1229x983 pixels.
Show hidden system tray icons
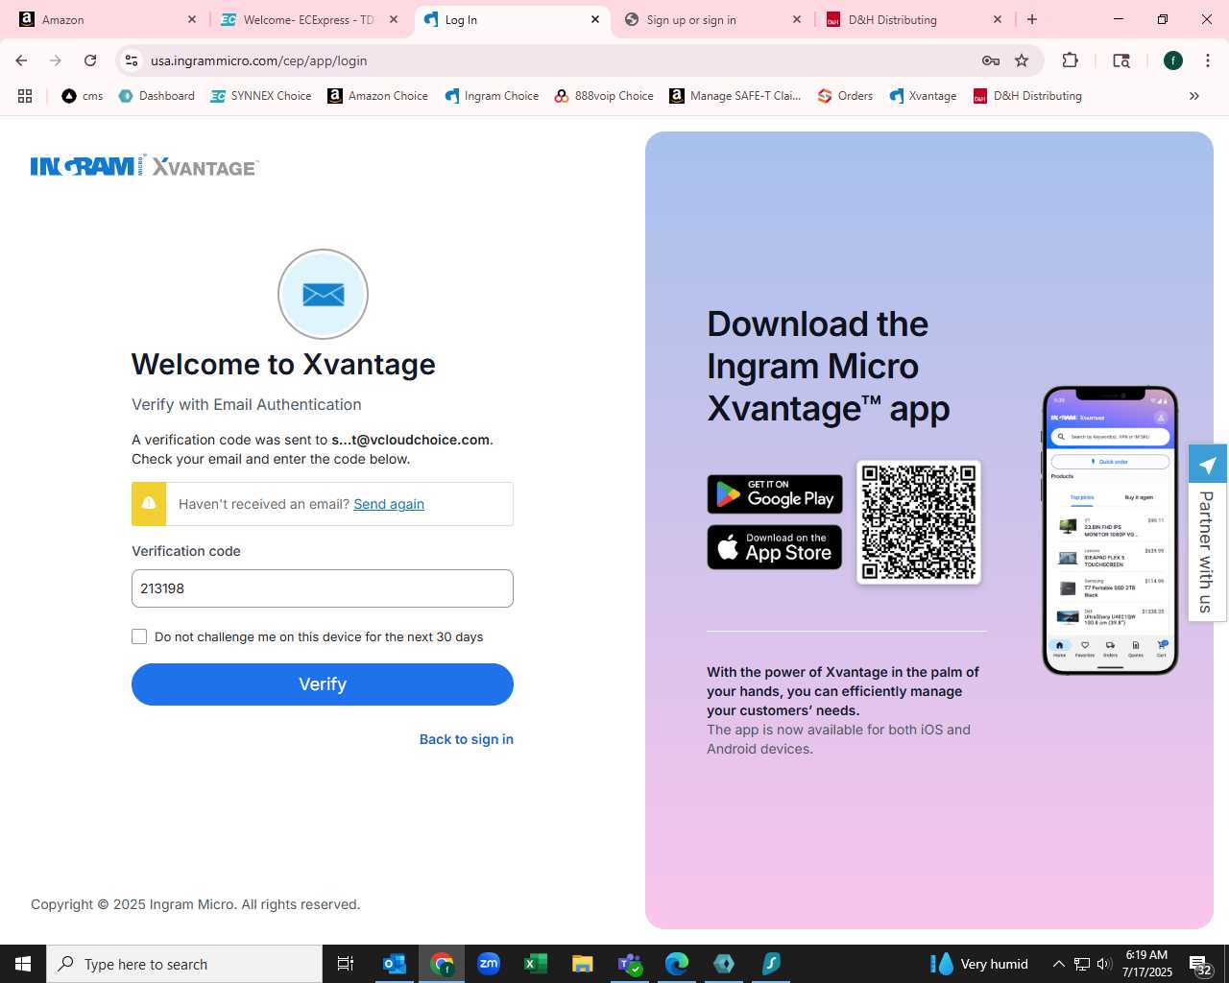[x=1059, y=964]
